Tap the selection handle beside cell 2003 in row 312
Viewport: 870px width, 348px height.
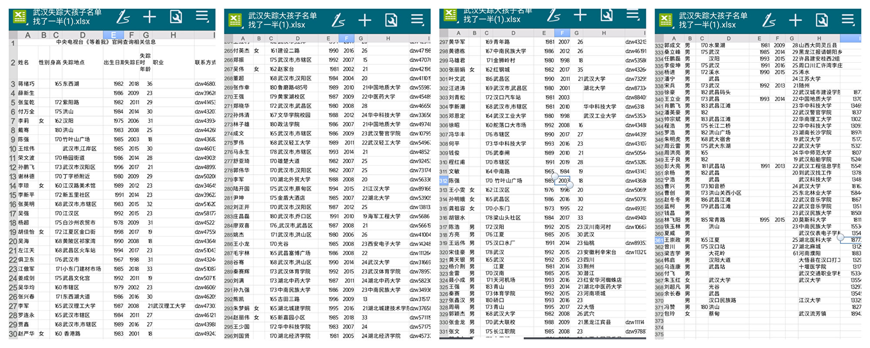click(569, 185)
